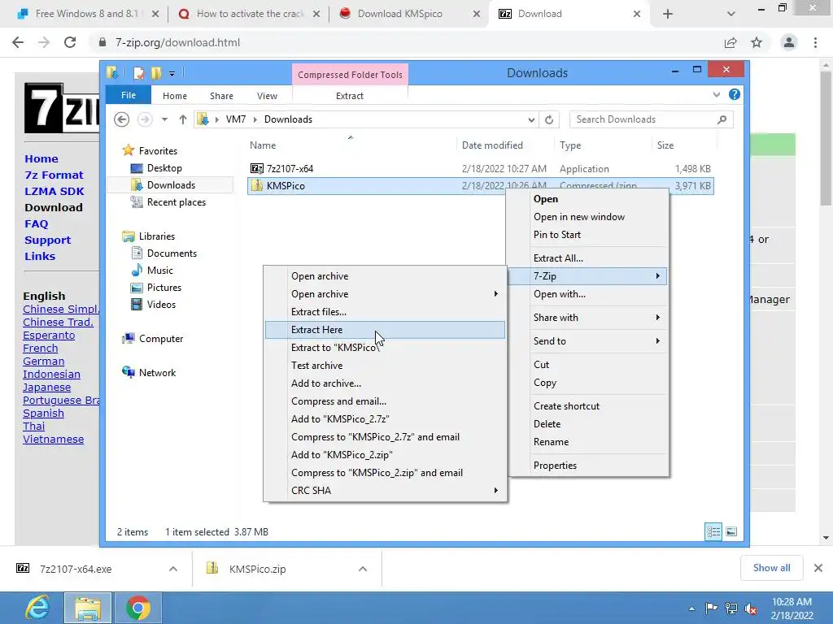The height and width of the screenshot is (624, 833).
Task: Open quick access toolbar customize dropdown
Action: tap(172, 74)
